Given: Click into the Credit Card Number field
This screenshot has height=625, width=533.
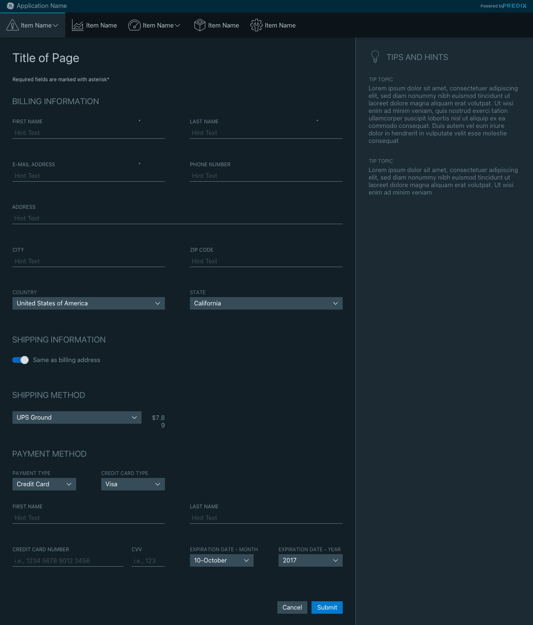Looking at the screenshot, I should pos(67,561).
